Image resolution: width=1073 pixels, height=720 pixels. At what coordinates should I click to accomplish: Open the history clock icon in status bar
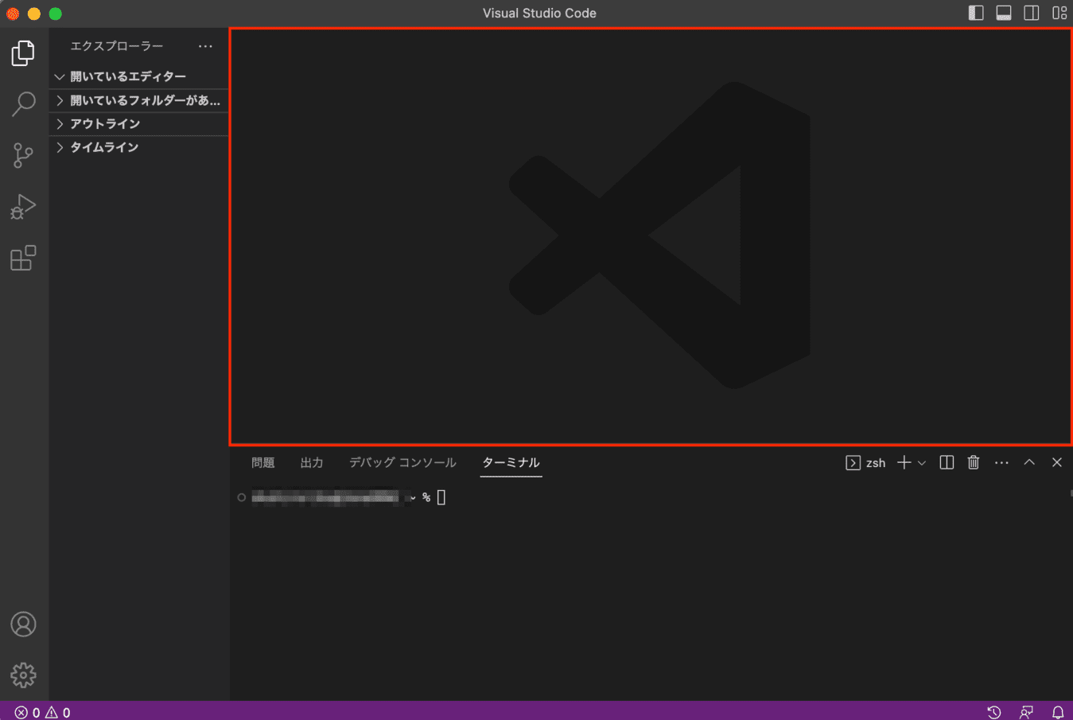[x=994, y=712]
